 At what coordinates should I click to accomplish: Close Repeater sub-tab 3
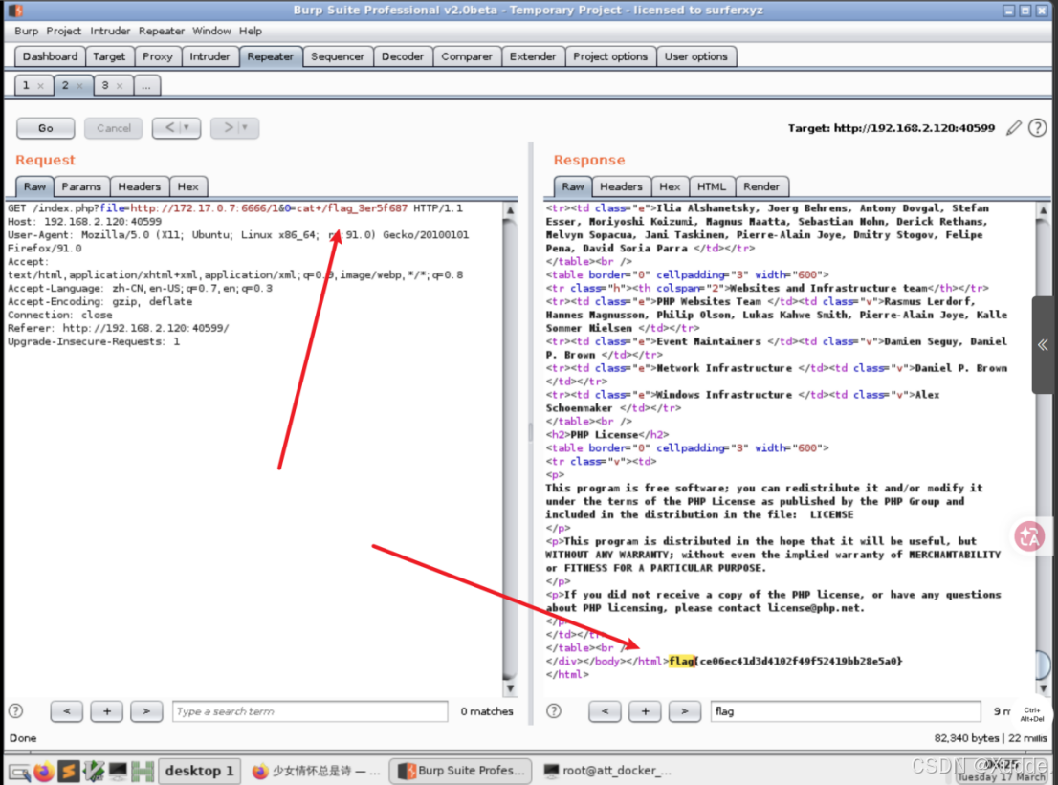click(x=120, y=86)
